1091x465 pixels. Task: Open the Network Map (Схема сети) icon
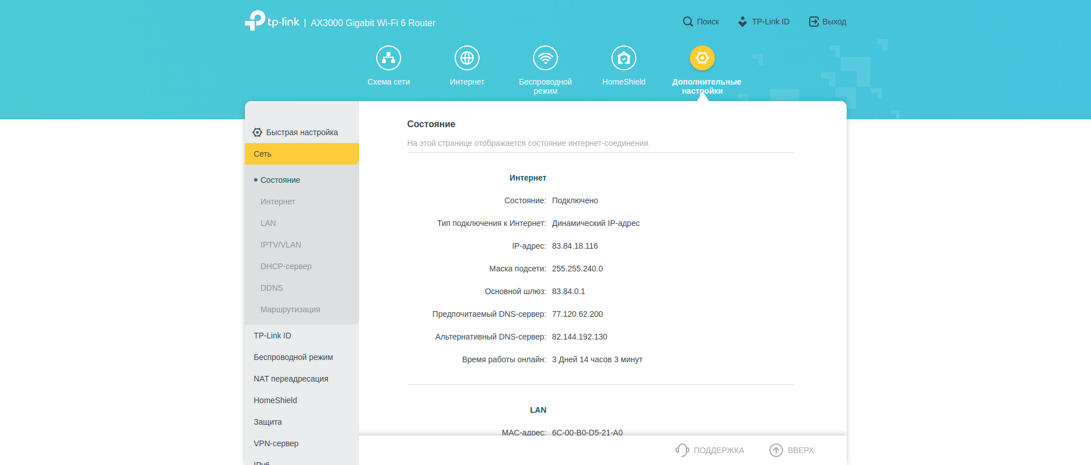389,58
